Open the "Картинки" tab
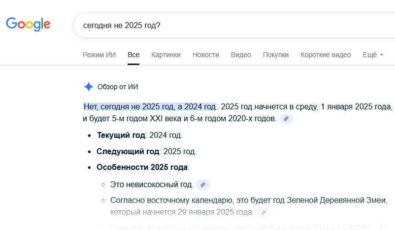395x230 pixels. point(166,55)
